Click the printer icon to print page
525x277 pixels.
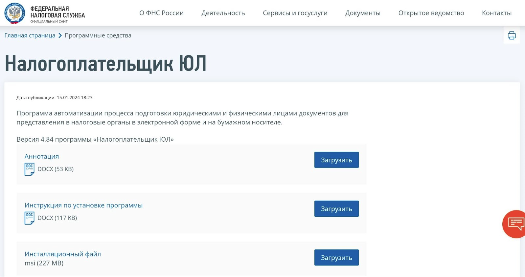tap(512, 35)
